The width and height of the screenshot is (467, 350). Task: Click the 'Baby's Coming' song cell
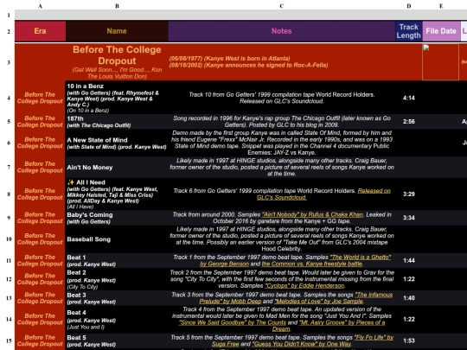pyautogui.click(x=117, y=218)
